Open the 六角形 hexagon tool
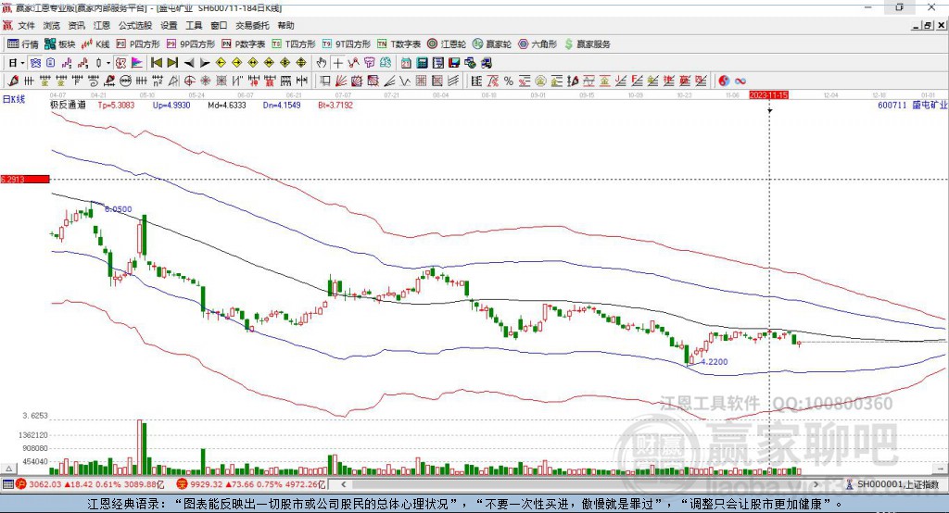The width and height of the screenshot is (949, 513). 538,44
